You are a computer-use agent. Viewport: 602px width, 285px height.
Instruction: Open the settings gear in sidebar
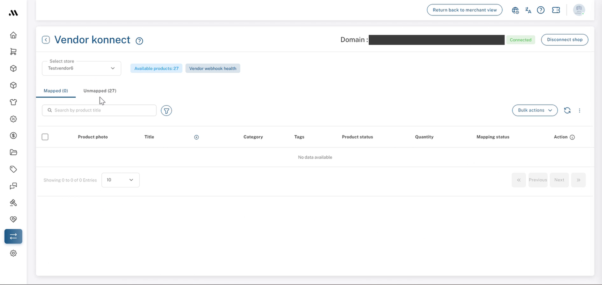(13, 253)
